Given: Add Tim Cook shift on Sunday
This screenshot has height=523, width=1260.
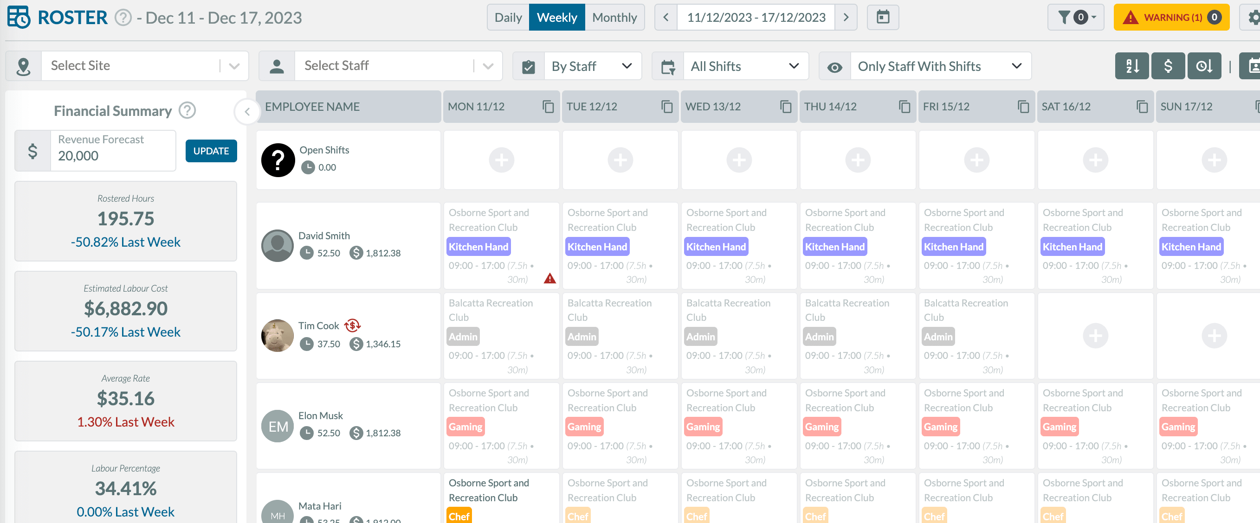Looking at the screenshot, I should click(x=1215, y=336).
